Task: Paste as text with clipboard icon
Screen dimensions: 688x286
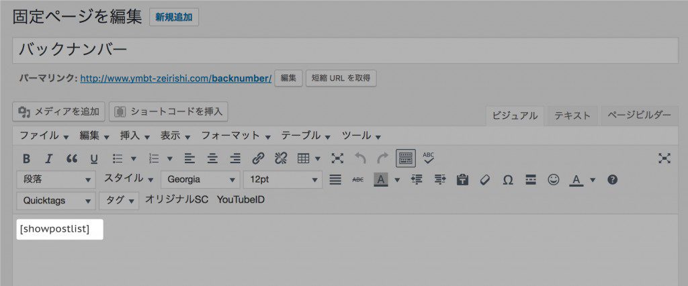Action: 462,179
